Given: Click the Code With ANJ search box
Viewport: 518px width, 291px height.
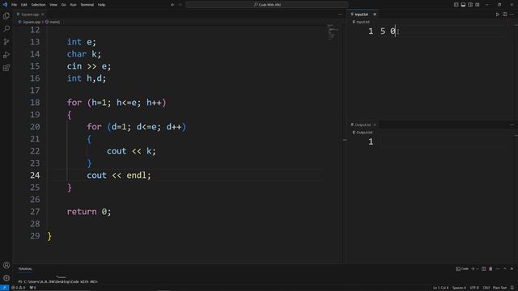Looking at the screenshot, I should tap(267, 5).
